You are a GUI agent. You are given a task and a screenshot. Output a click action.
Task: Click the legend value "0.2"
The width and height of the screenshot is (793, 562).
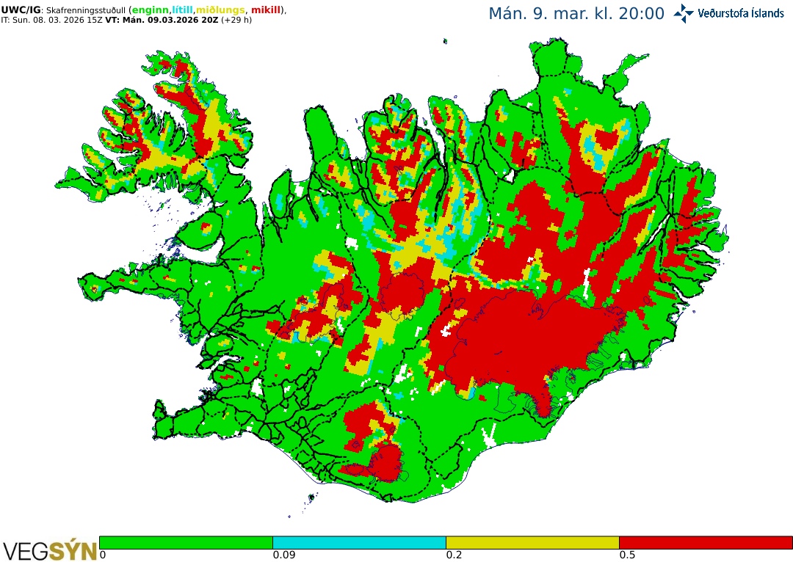455,555
